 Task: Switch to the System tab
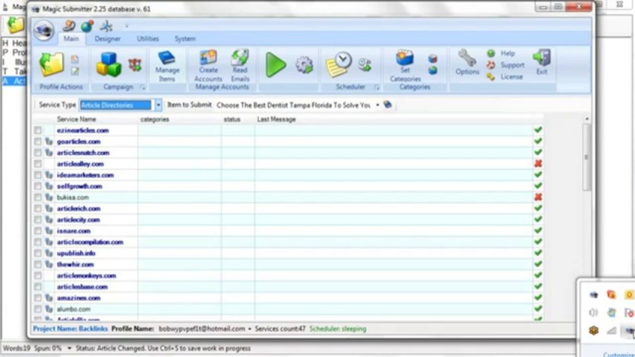tap(185, 39)
